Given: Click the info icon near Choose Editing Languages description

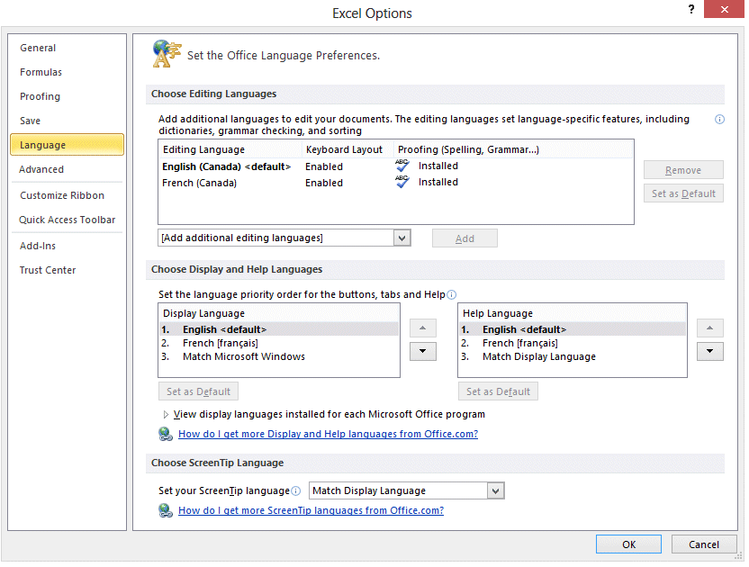Looking at the screenshot, I should pyautogui.click(x=719, y=119).
